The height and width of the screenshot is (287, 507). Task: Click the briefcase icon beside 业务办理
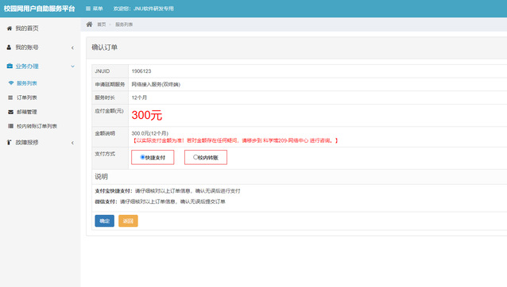pos(10,66)
